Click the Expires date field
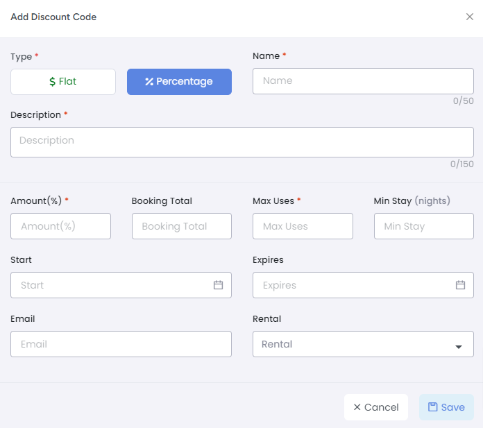The width and height of the screenshot is (483, 428). click(363, 285)
